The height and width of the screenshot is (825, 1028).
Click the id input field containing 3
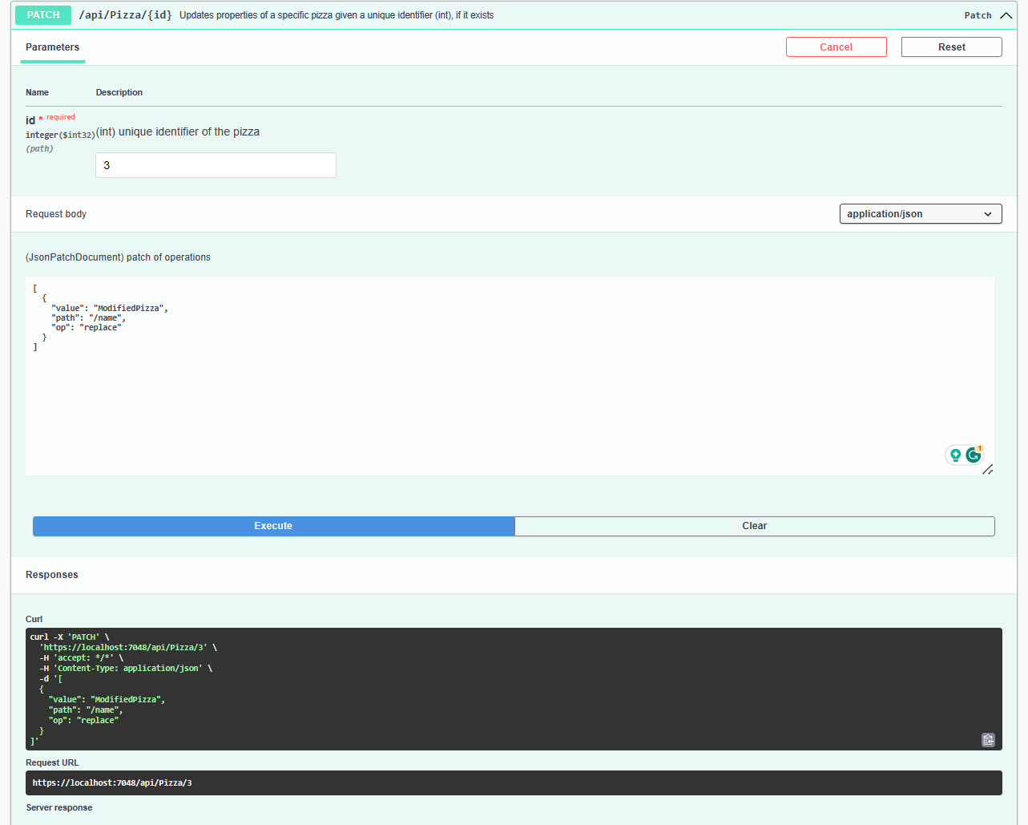(216, 165)
